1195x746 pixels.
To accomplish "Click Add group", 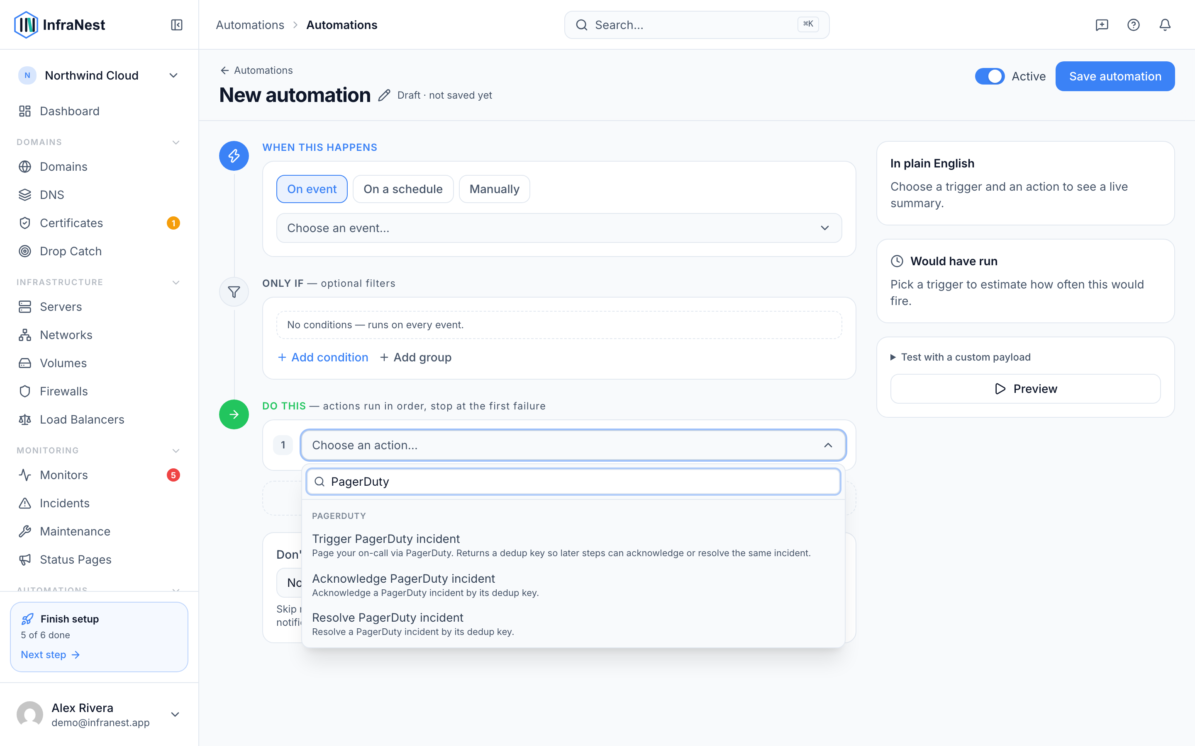I will click(415, 357).
